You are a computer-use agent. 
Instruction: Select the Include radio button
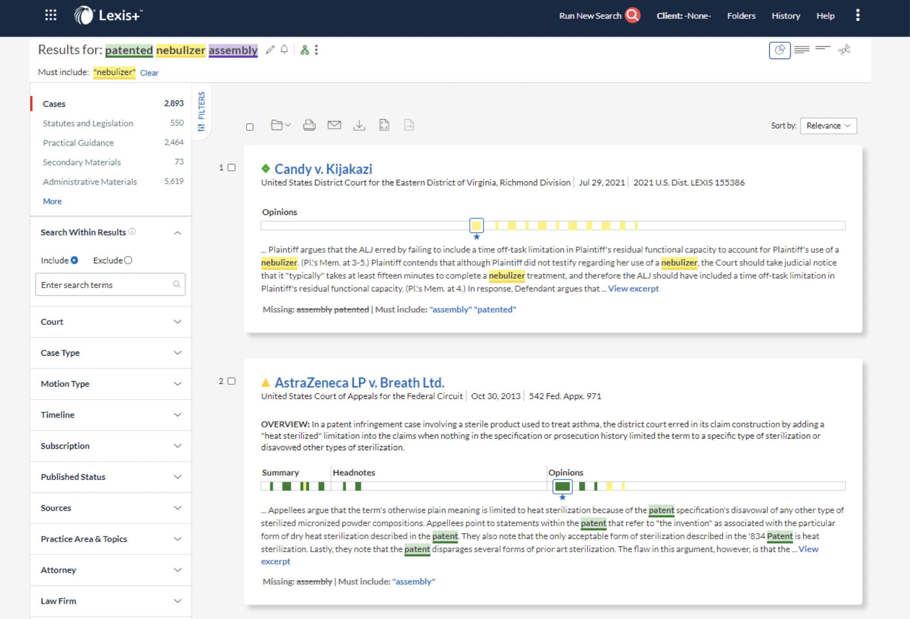tap(74, 260)
